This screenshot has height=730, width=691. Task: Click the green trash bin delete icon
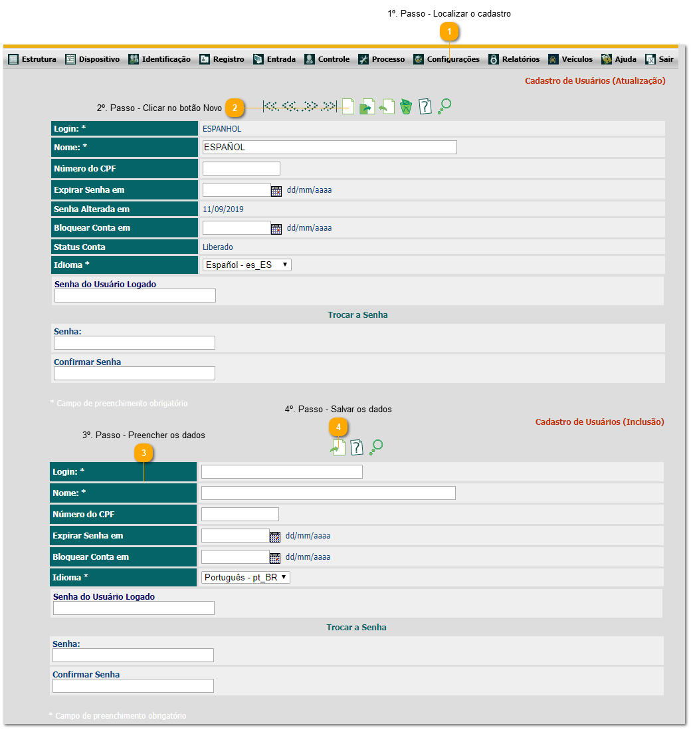(x=406, y=106)
